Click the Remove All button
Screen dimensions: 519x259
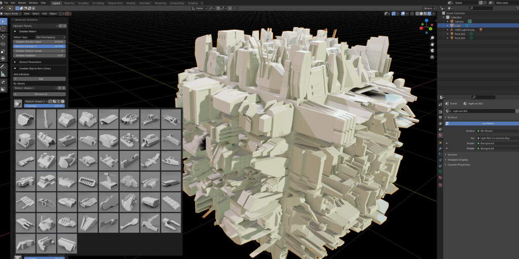40,94
